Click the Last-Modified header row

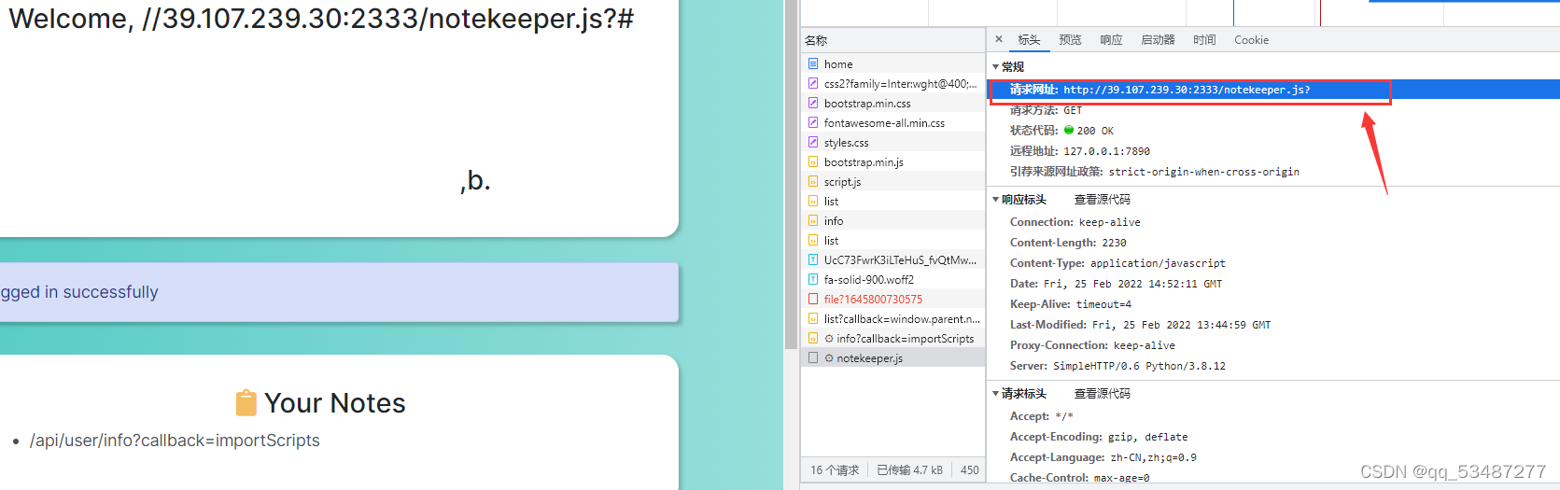[x=1140, y=325]
